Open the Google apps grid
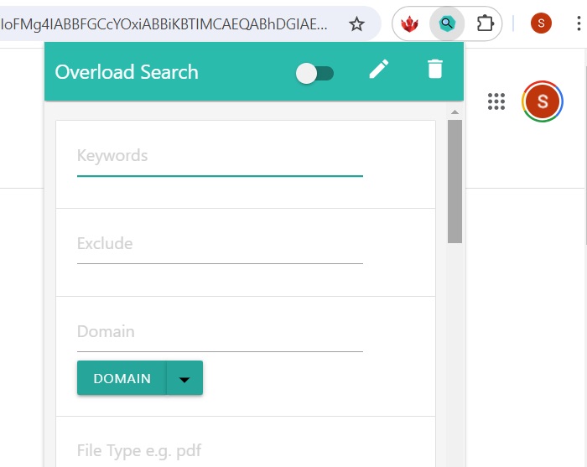The height and width of the screenshot is (467, 587). [496, 101]
